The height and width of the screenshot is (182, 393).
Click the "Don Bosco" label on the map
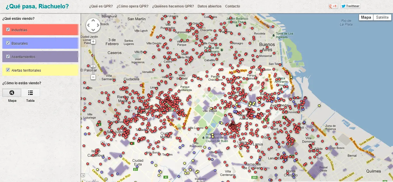[337, 148]
